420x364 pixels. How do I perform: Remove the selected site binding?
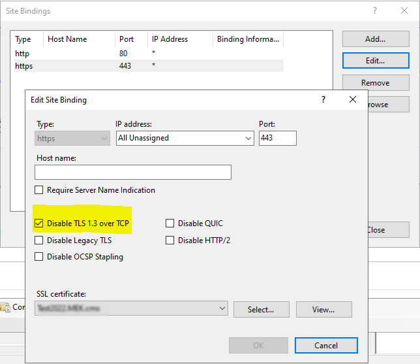[x=375, y=83]
